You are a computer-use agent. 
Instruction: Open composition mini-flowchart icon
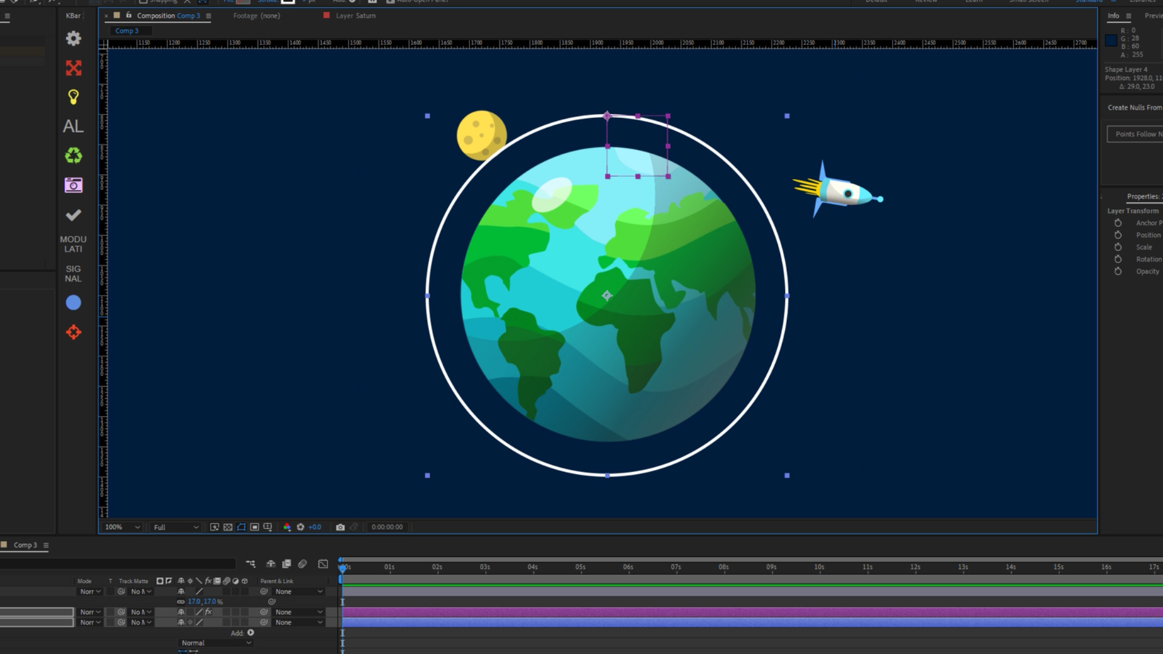pyautogui.click(x=250, y=564)
